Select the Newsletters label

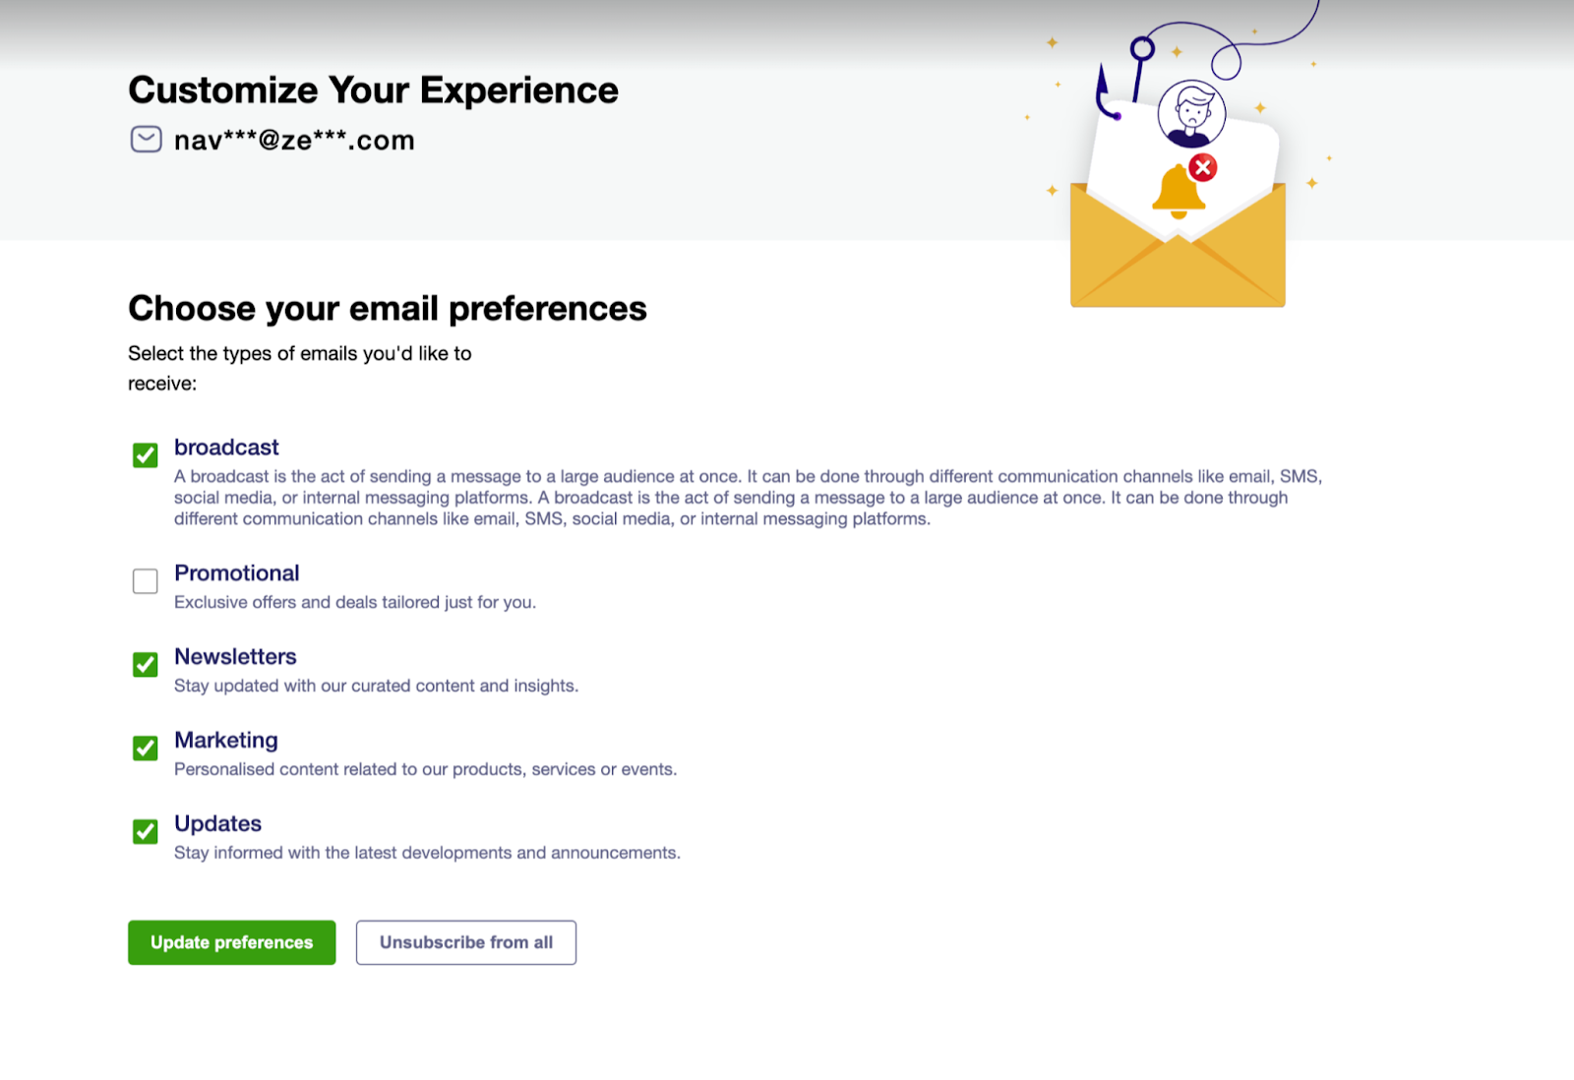235,657
